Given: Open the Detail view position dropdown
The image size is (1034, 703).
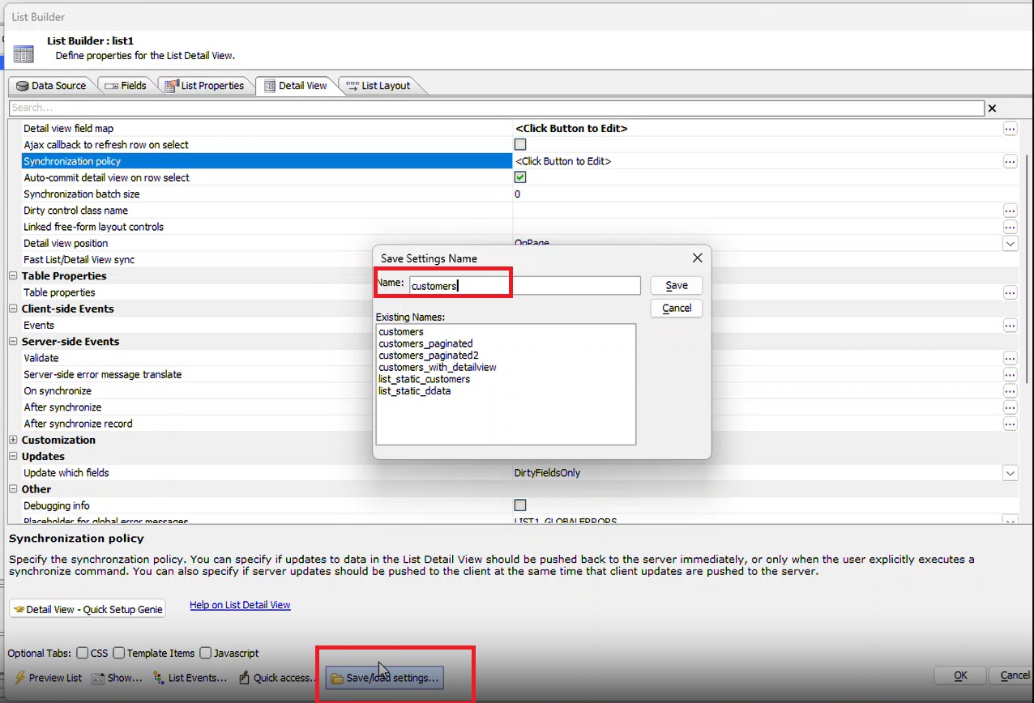Looking at the screenshot, I should 1010,243.
